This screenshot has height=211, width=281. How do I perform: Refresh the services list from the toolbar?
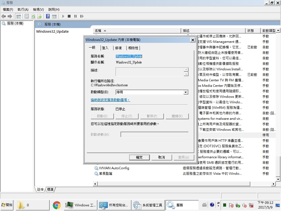(x=33, y=16)
